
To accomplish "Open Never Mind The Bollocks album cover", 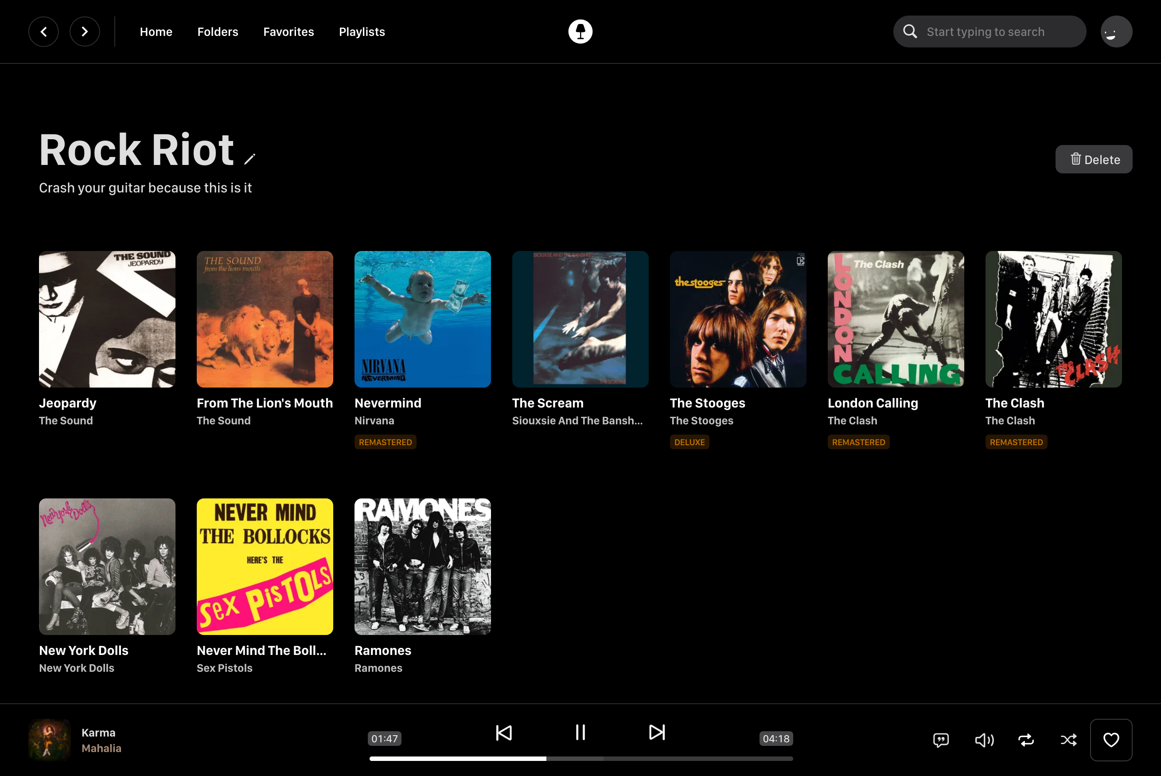I will (x=265, y=567).
